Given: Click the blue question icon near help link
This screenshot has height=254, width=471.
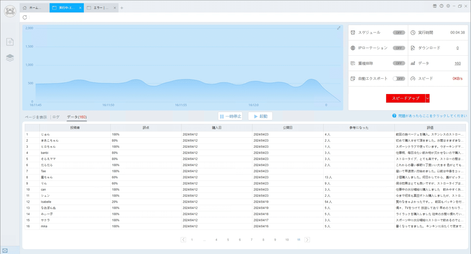Looking at the screenshot, I should coord(394,116).
